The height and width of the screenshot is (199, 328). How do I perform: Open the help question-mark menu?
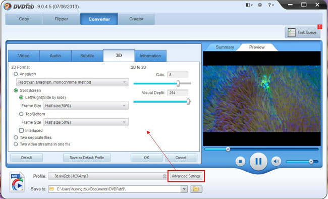[271, 5]
